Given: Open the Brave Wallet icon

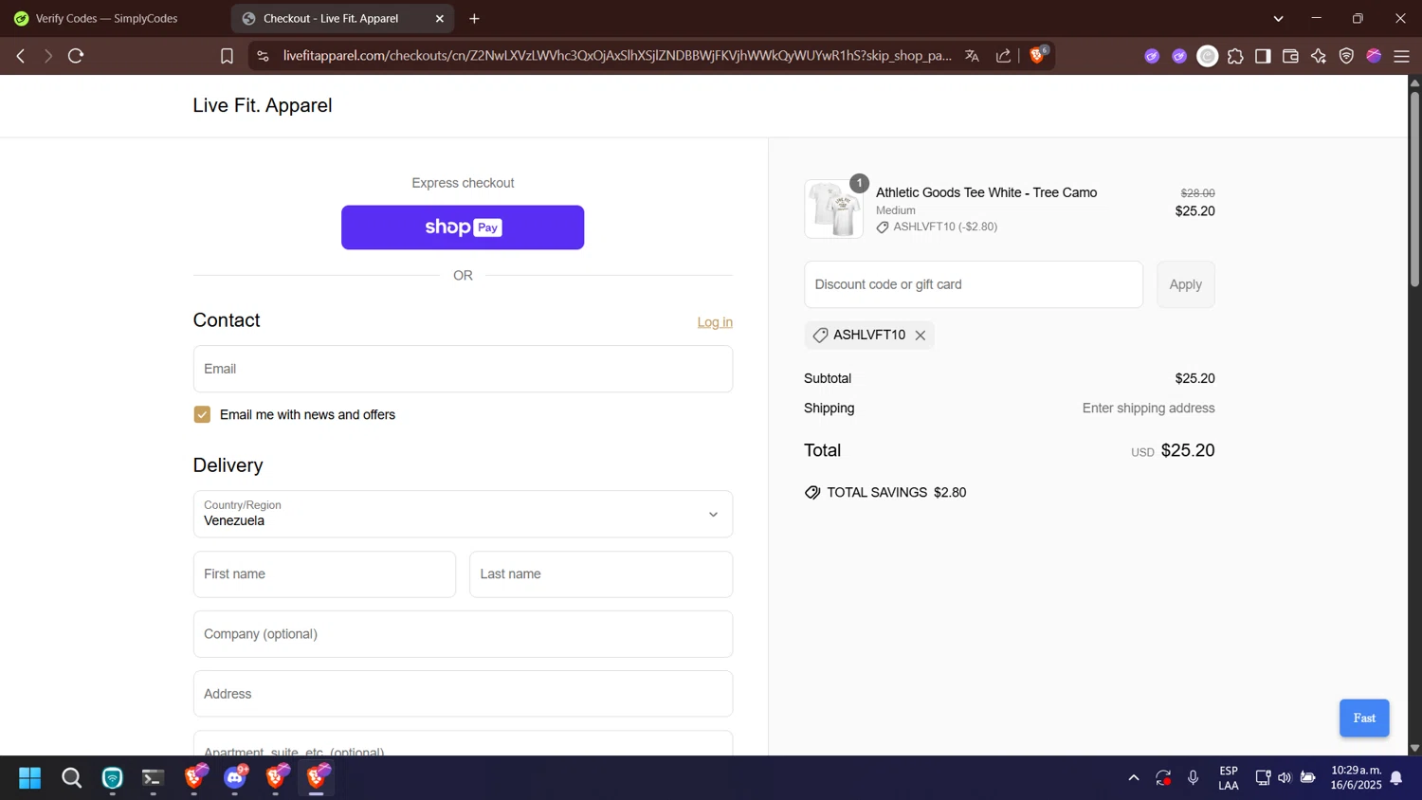Looking at the screenshot, I should point(1290,56).
